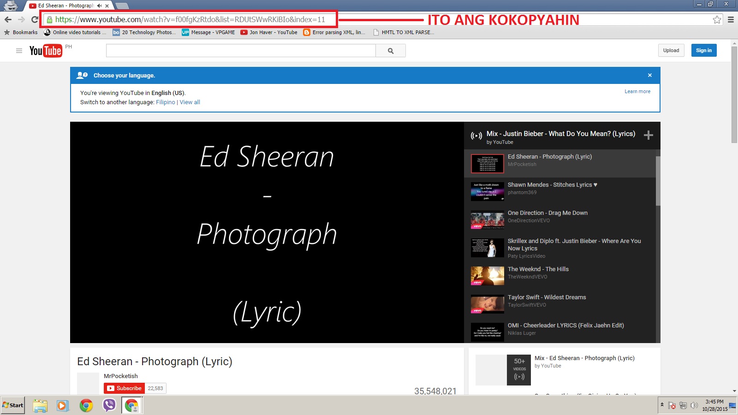Screen dimensions: 738x415
Task: Close the Ed Sheeran browser tab
Action: click(x=107, y=6)
